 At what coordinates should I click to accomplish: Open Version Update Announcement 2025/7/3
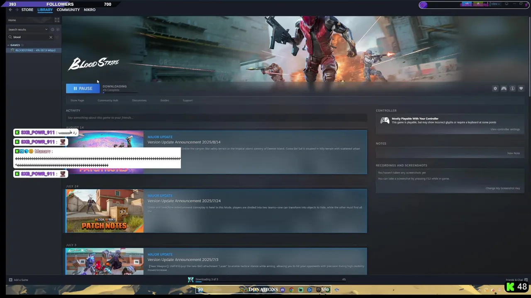pyautogui.click(x=183, y=260)
